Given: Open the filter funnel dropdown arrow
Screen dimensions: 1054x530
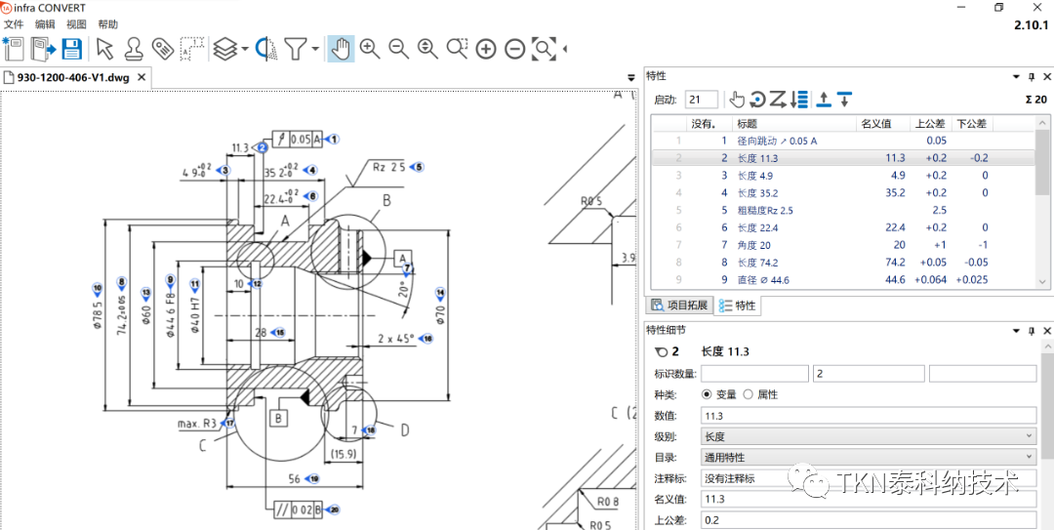Looking at the screenshot, I should point(315,49).
